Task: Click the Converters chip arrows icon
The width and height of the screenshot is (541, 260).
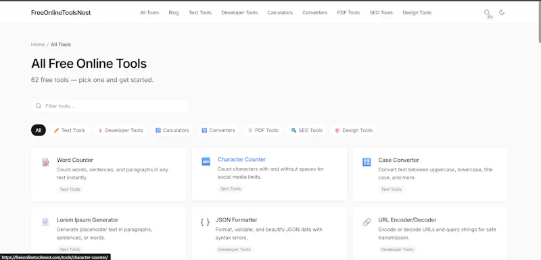Action: (204, 131)
